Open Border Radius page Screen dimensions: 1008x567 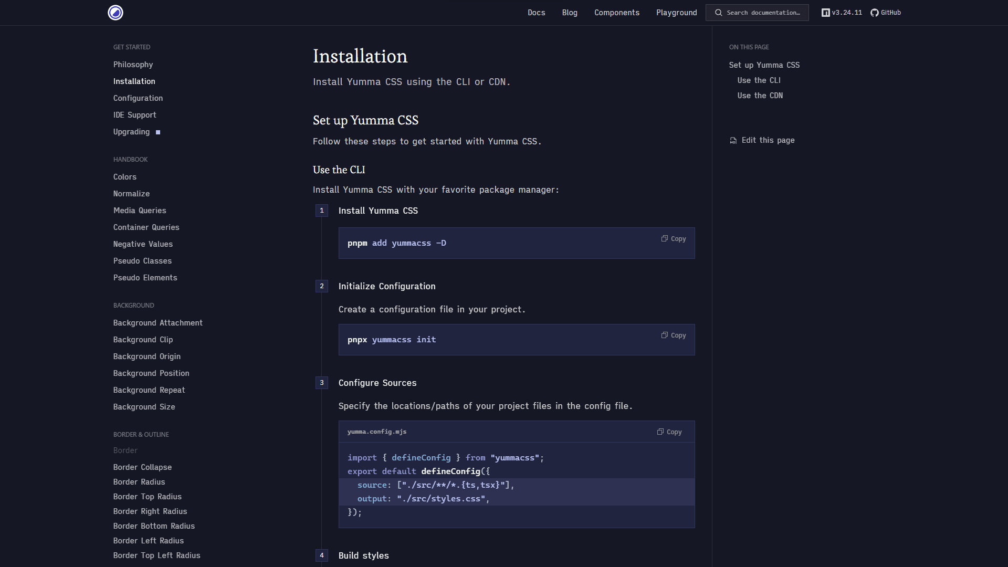(x=139, y=482)
